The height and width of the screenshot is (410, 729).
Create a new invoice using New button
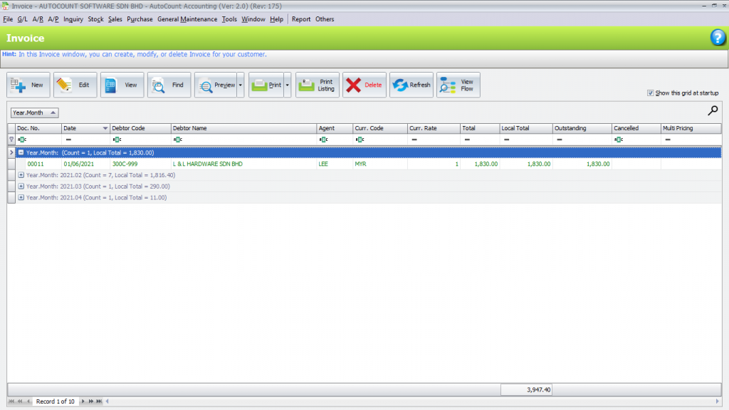[x=28, y=84]
